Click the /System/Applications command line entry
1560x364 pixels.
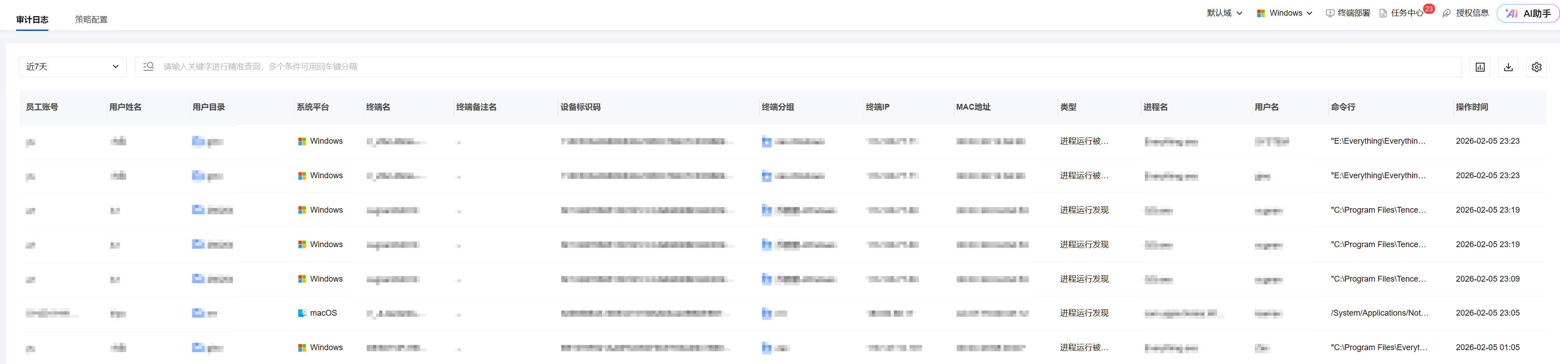point(1379,313)
